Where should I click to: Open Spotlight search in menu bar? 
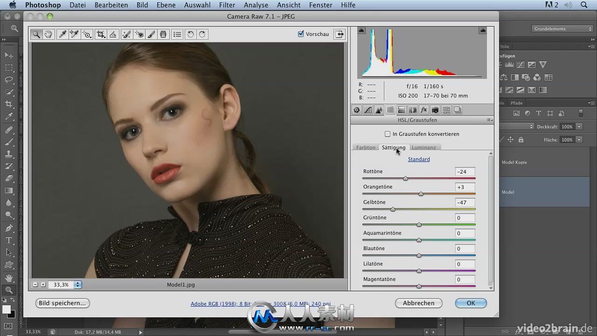[584, 5]
